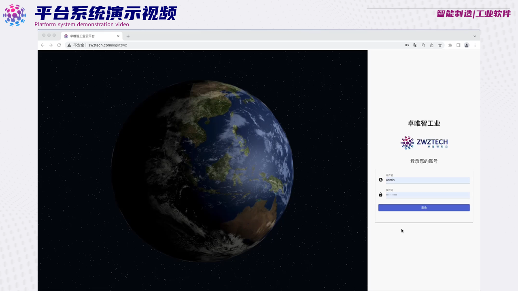
Task: Click the password field with dots
Action: (427, 195)
